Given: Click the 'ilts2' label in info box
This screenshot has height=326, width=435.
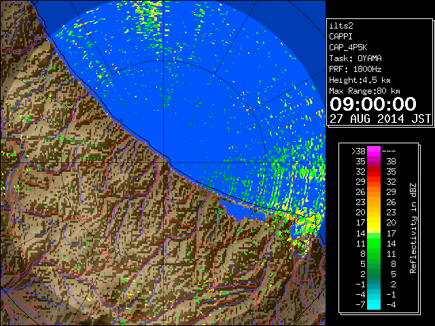Looking at the screenshot, I should point(341,26).
